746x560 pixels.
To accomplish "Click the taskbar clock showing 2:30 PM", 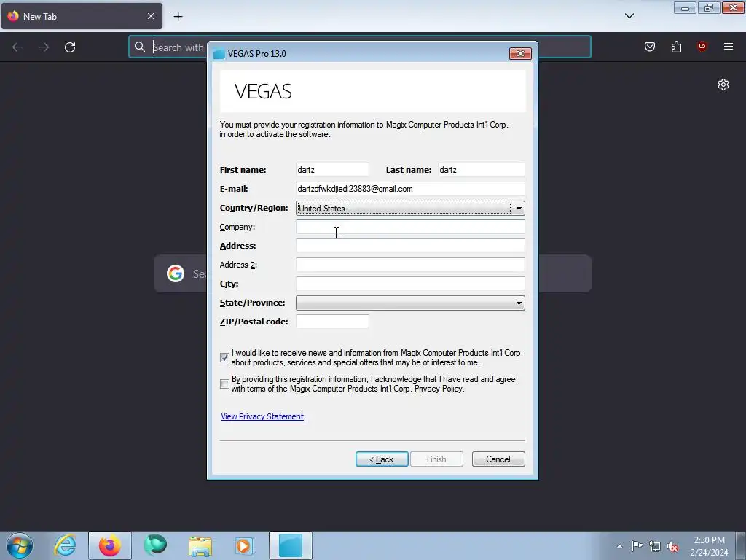I will pyautogui.click(x=709, y=546).
